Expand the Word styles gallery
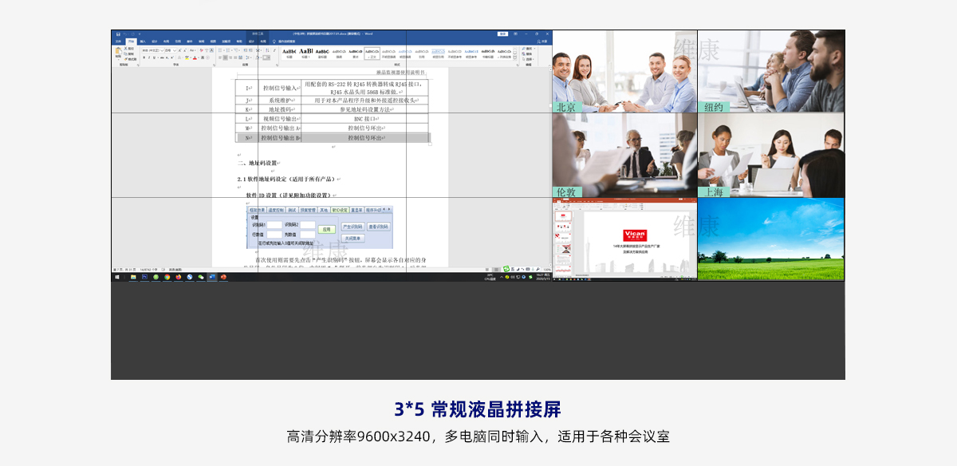Image resolution: width=957 pixels, height=466 pixels. click(515, 58)
